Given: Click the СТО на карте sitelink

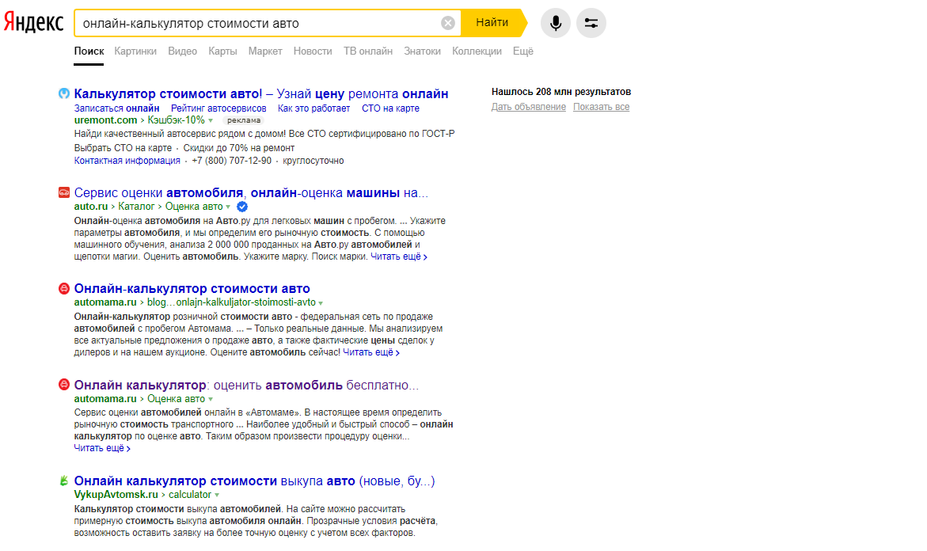Looking at the screenshot, I should tap(390, 108).
